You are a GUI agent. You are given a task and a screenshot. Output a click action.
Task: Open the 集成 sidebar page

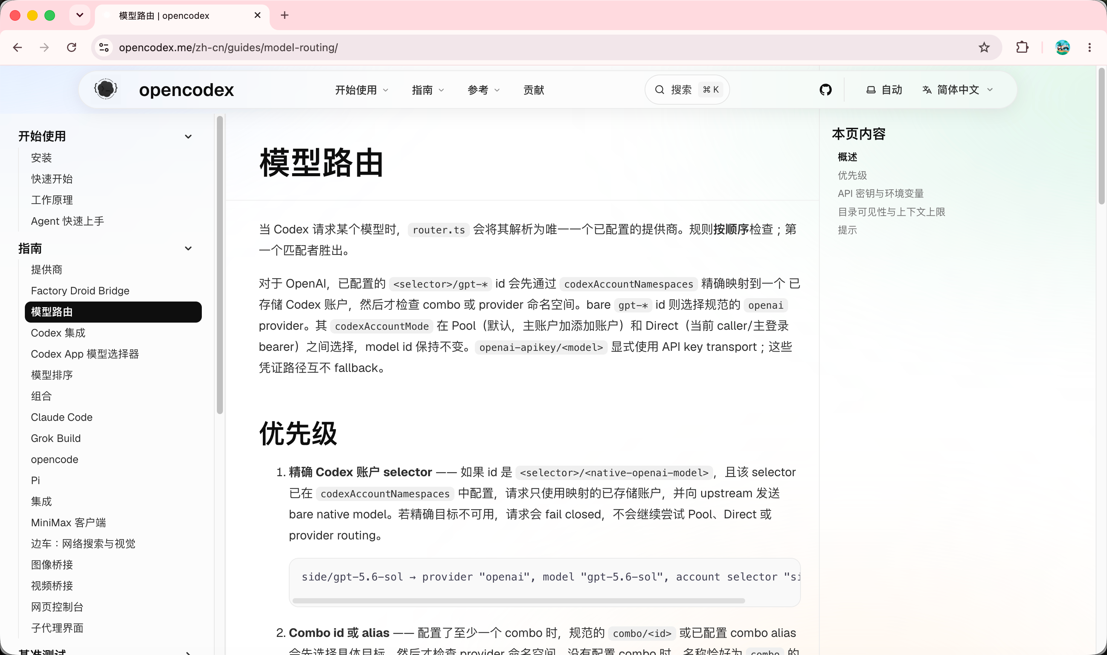point(41,501)
